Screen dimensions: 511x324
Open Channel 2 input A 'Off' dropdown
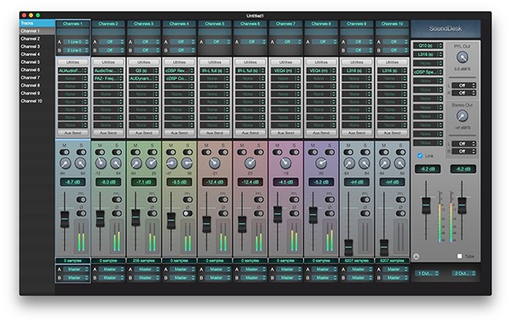click(112, 42)
